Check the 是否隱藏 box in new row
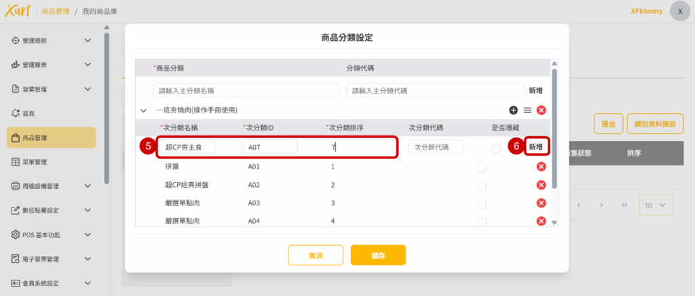Screen dimensions: 695x296 point(496,148)
